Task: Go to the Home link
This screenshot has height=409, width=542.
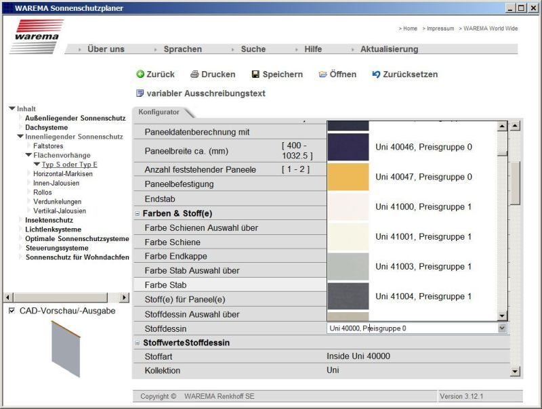Action: pyautogui.click(x=410, y=28)
